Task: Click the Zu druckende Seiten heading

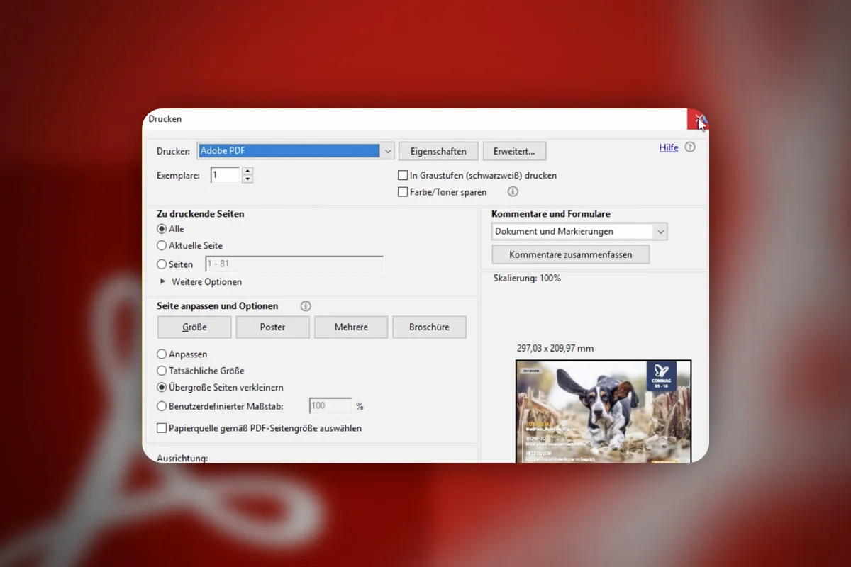Action: [200, 213]
